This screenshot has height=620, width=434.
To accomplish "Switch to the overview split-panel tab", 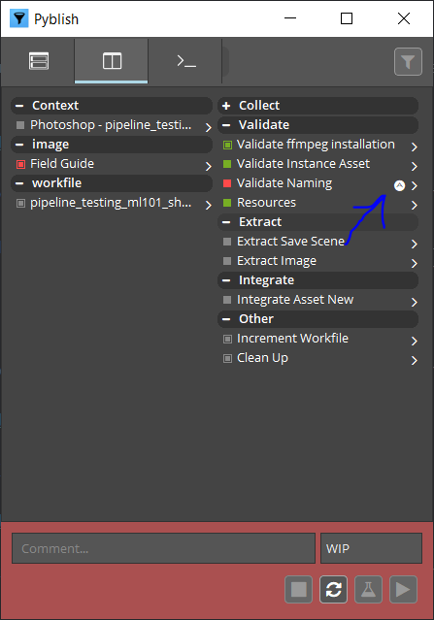I will 112,61.
